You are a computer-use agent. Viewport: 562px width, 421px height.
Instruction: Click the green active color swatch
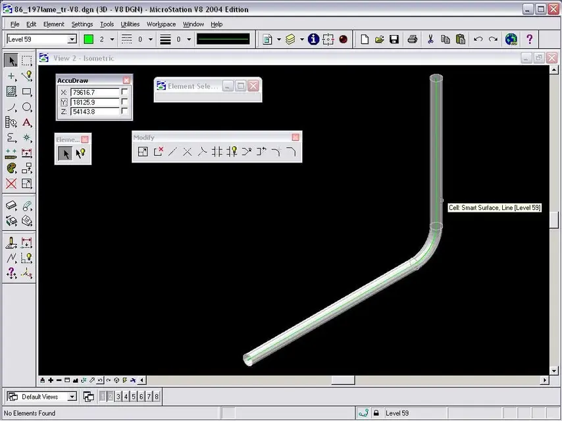click(x=88, y=39)
